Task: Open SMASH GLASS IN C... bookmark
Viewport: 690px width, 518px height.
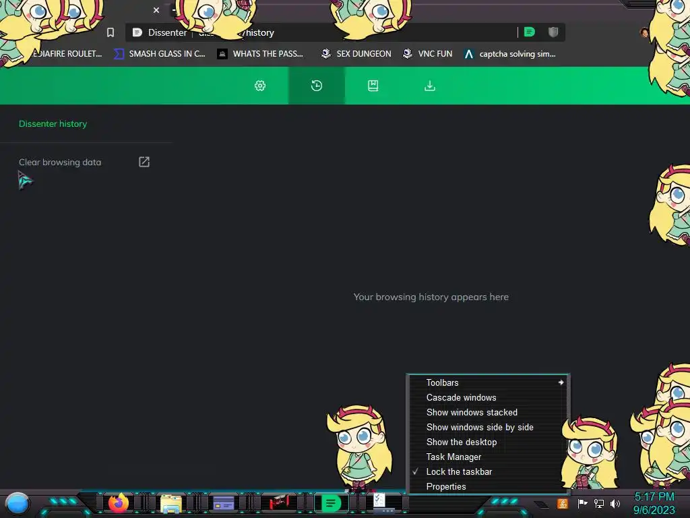Action: (160, 54)
